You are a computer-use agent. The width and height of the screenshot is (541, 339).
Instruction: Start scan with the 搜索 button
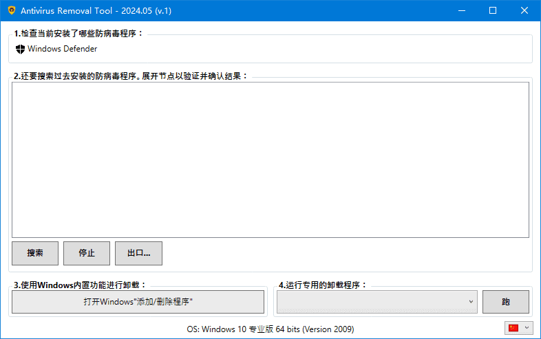coord(35,253)
